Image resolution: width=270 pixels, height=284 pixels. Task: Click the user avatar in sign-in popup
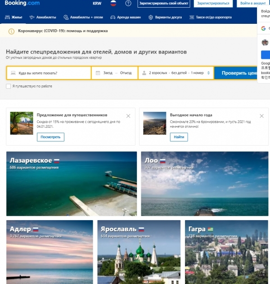click(265, 43)
